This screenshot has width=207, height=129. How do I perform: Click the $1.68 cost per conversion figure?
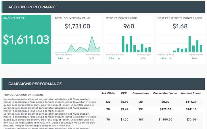click(x=180, y=26)
